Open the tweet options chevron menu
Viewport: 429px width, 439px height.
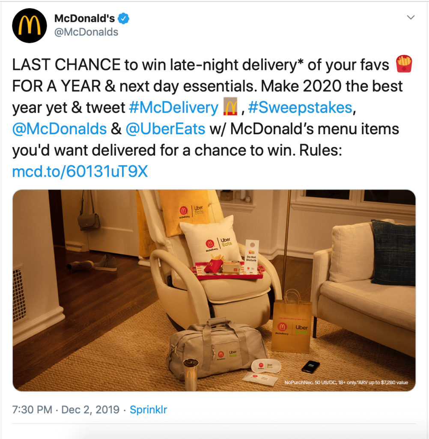pyautogui.click(x=411, y=17)
